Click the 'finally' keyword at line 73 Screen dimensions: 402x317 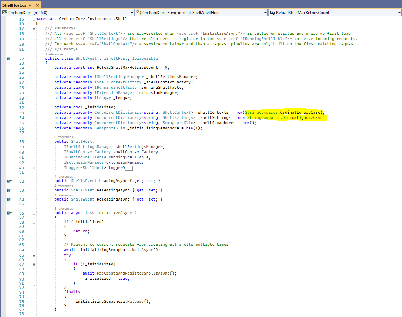[72, 292]
